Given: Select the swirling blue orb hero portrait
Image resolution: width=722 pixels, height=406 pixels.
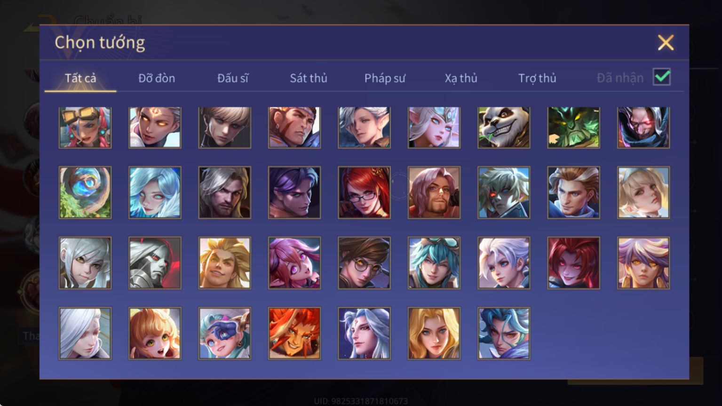Looking at the screenshot, I should click(x=85, y=192).
